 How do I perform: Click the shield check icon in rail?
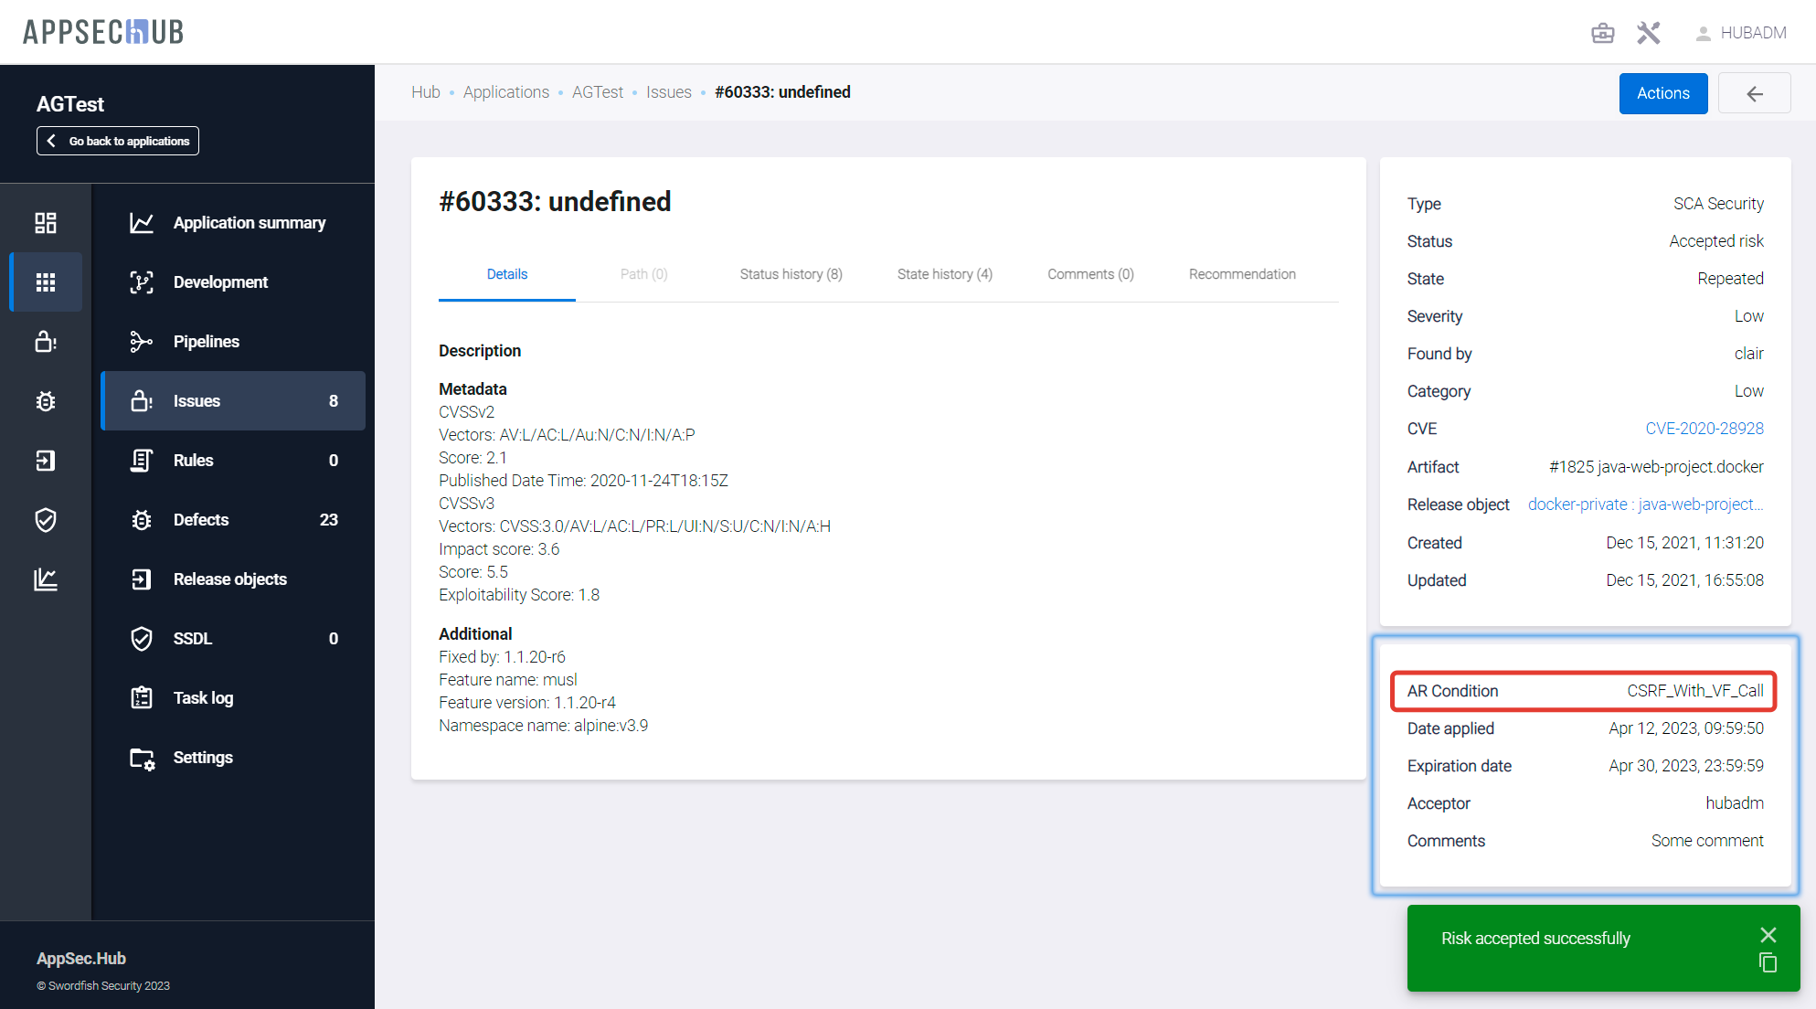click(x=46, y=520)
